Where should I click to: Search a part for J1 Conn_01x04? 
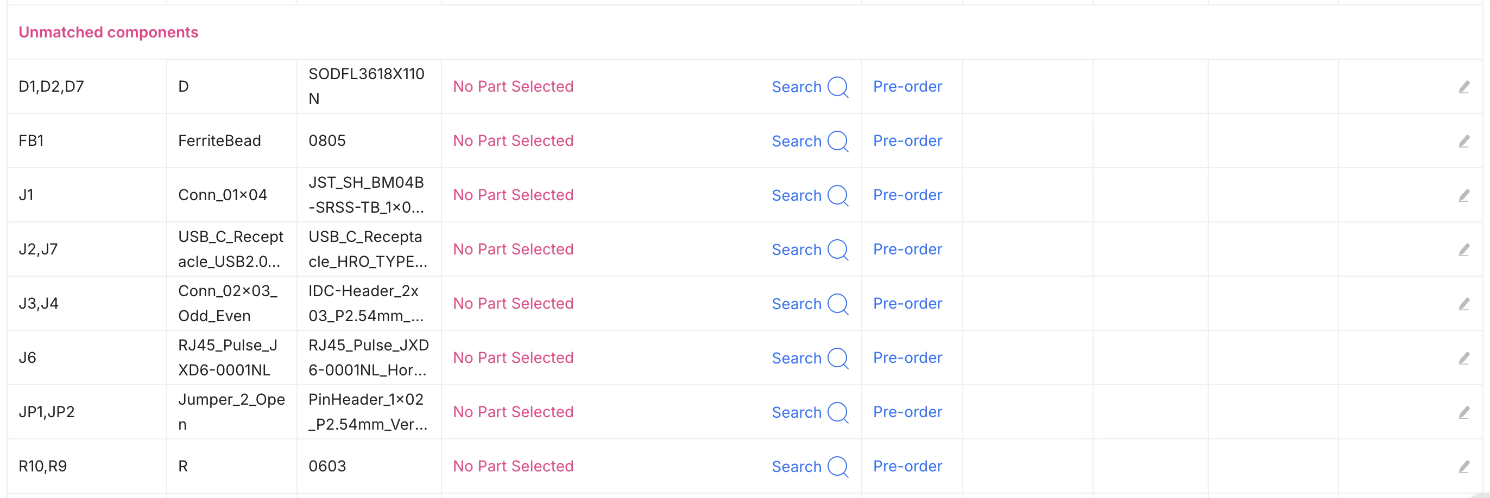point(809,196)
